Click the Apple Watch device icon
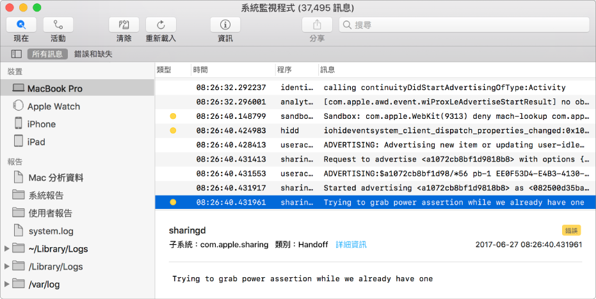 18,105
